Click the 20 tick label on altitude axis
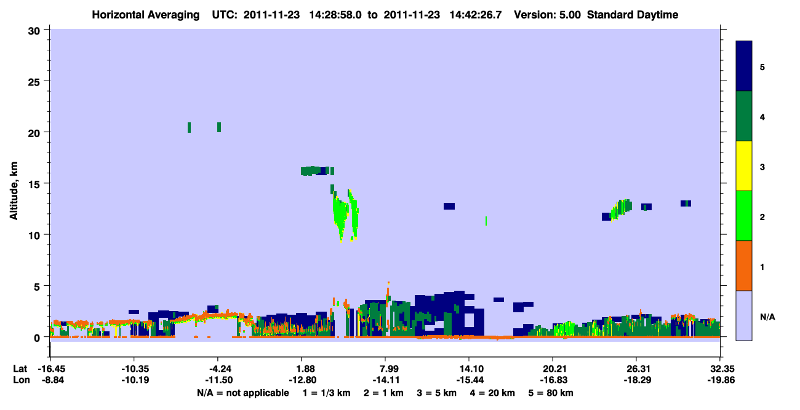This screenshot has width=800, height=410. pyautogui.click(x=36, y=132)
